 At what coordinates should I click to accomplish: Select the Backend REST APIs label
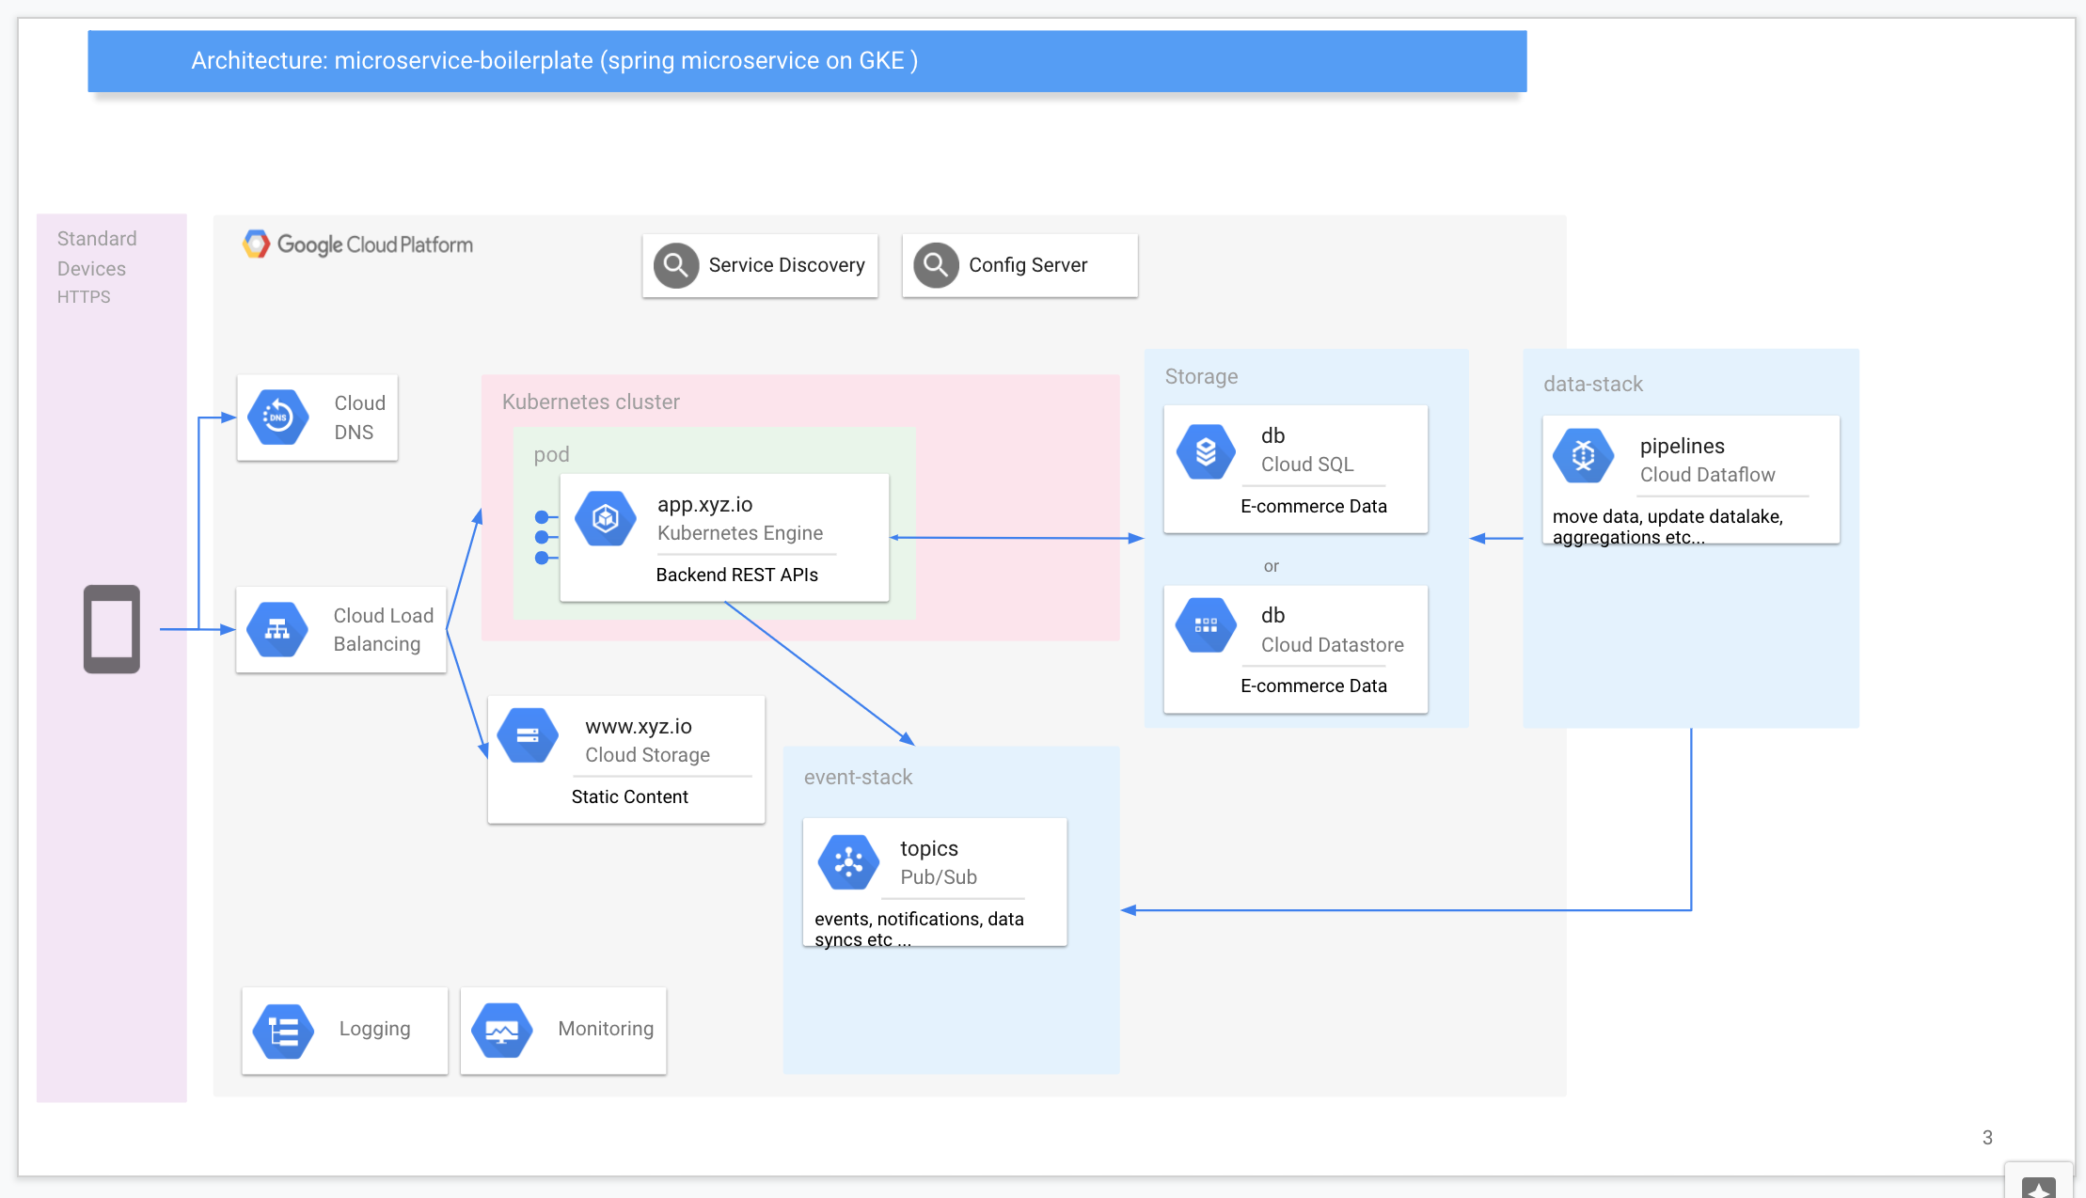736,575
